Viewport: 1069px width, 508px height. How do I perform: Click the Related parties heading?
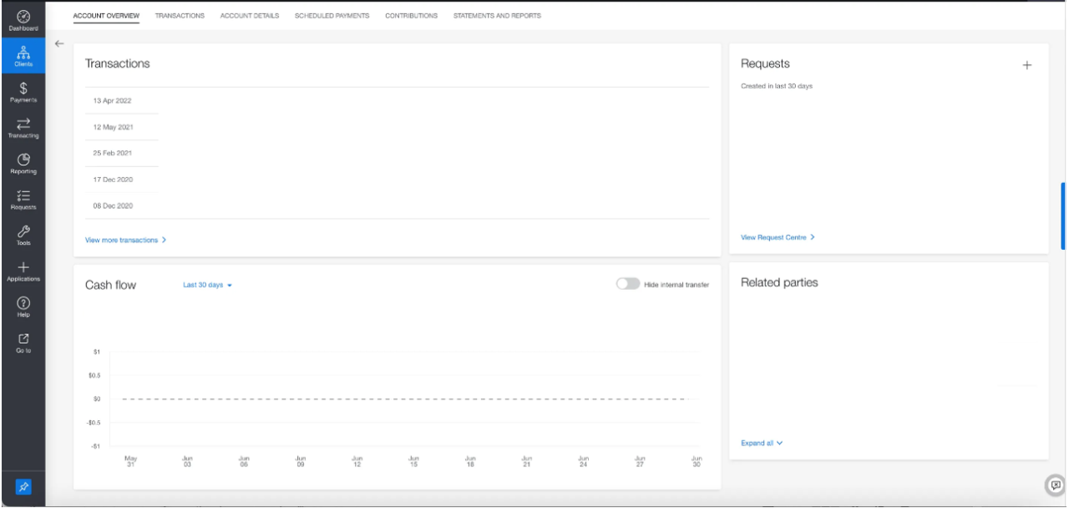click(x=779, y=282)
